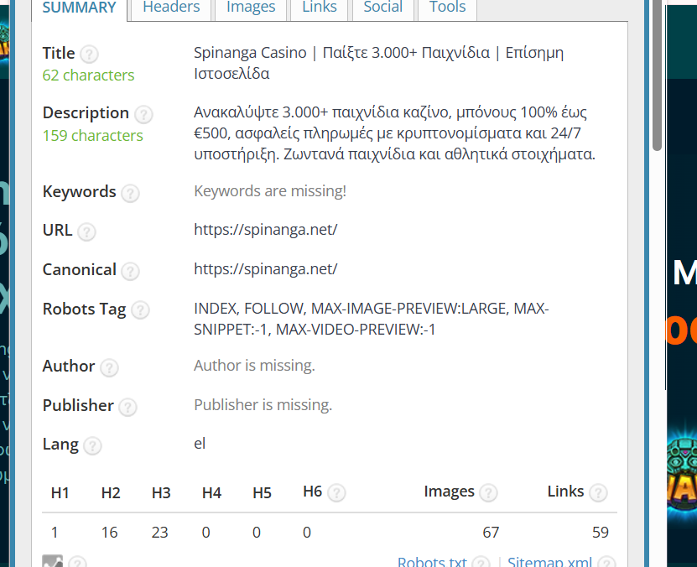The image size is (697, 567).
Task: Click the help icon beside Author
Action: [109, 367]
